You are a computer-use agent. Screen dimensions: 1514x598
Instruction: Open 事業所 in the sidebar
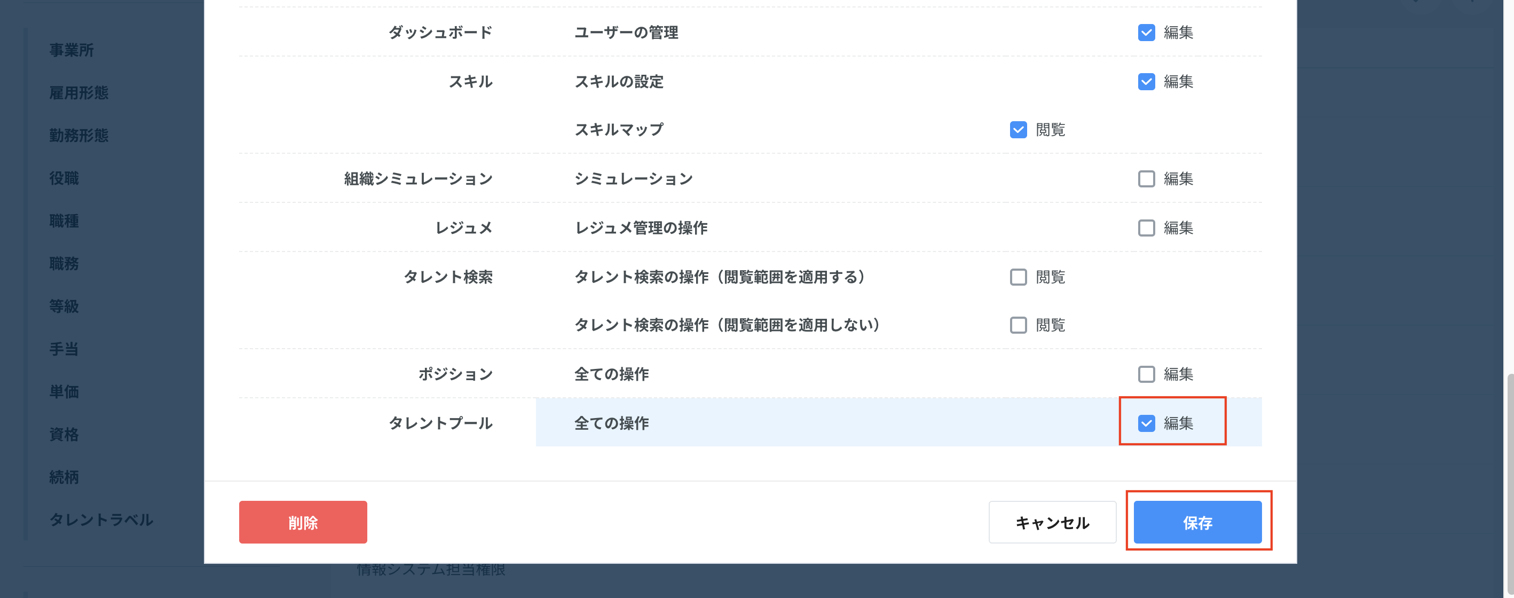[x=71, y=50]
